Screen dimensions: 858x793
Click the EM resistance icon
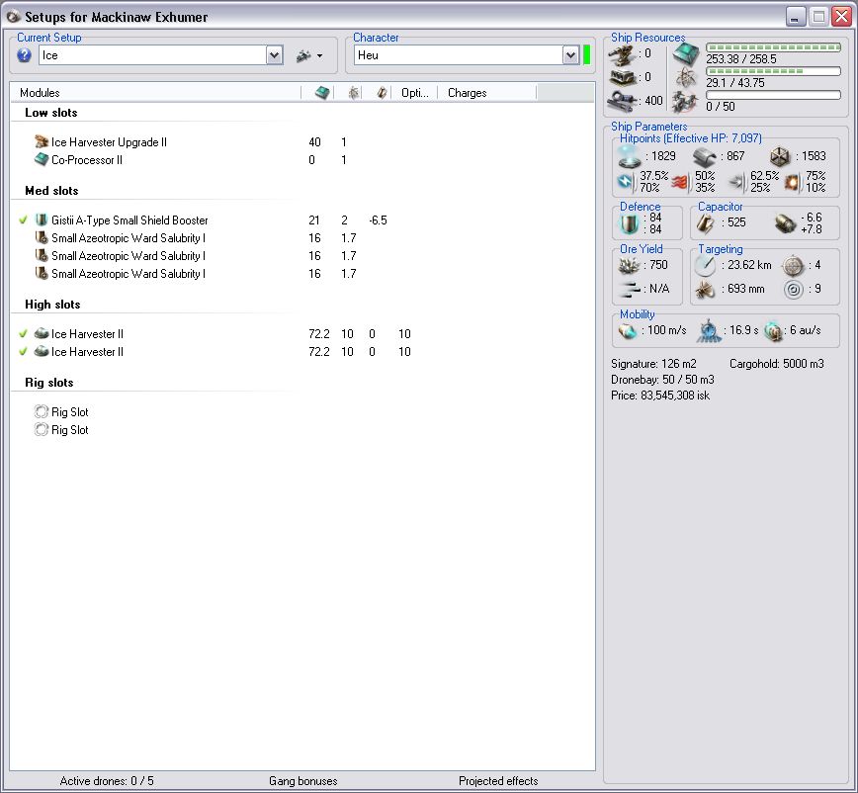(x=625, y=181)
